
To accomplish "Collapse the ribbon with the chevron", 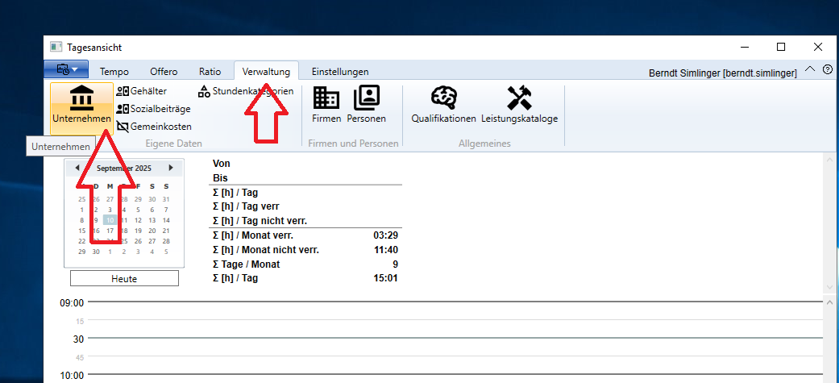I will pos(810,70).
